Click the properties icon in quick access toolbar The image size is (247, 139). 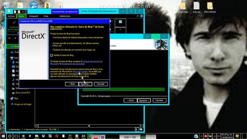point(15,12)
